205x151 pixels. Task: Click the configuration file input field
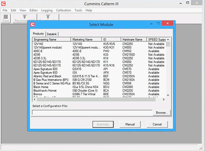(x=92, y=112)
